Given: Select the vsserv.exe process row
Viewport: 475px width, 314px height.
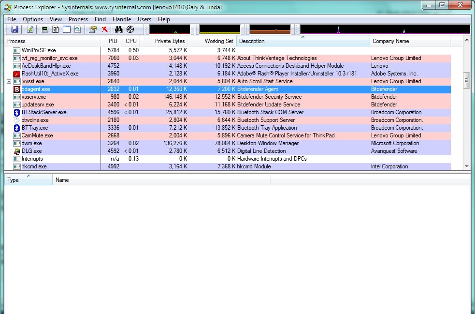Looking at the screenshot, I should pos(228,97).
